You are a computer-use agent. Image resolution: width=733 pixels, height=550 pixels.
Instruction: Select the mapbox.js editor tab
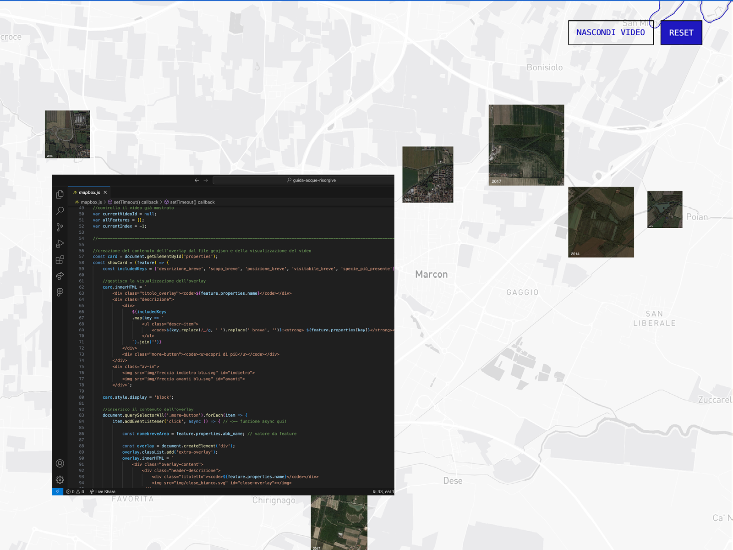(x=90, y=192)
